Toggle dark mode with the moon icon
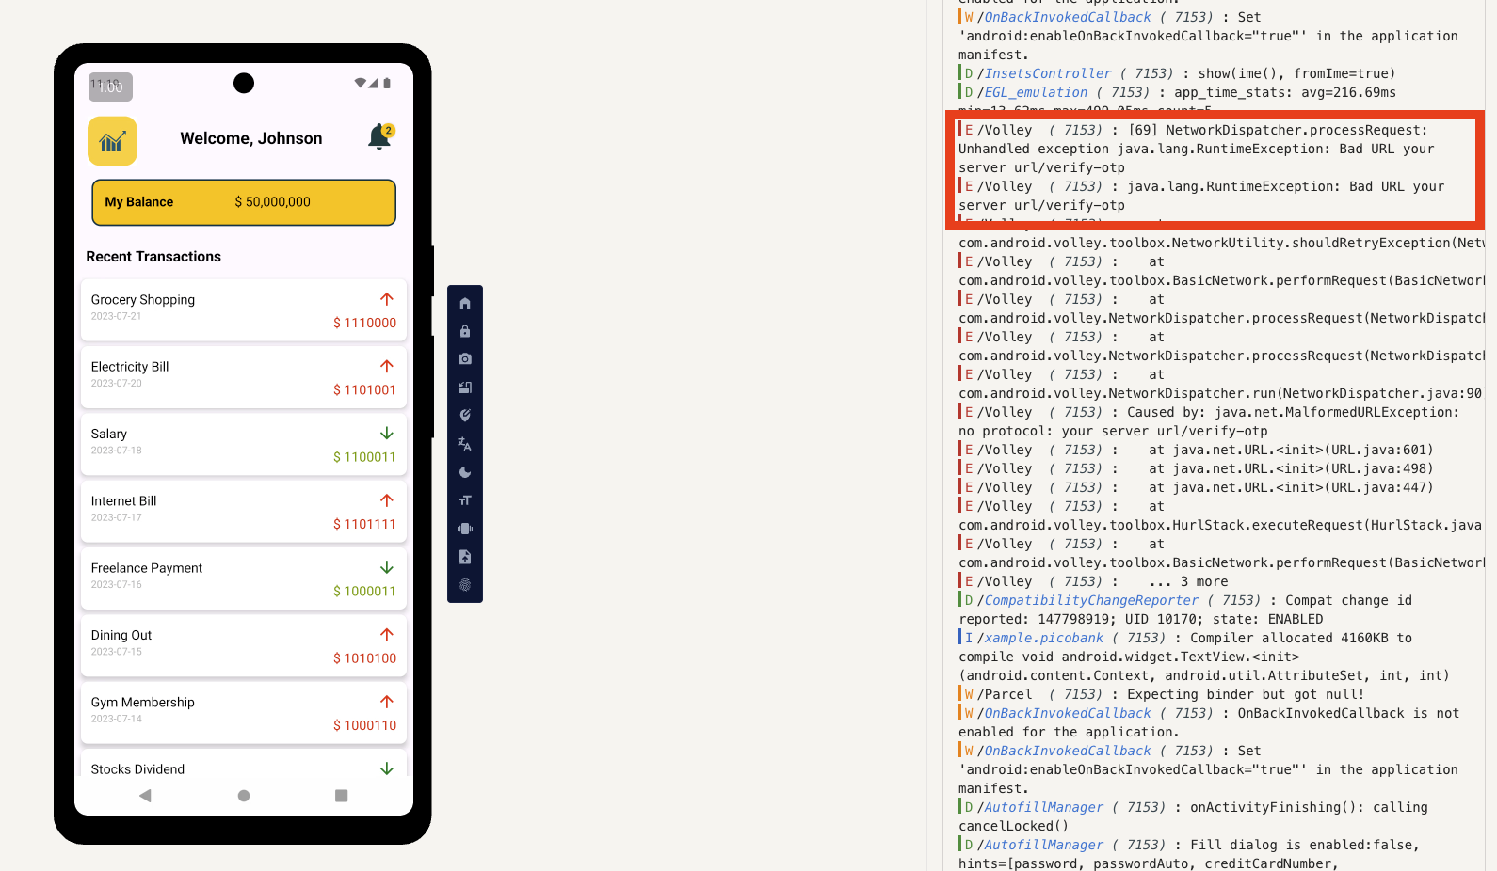This screenshot has width=1497, height=871. [465, 472]
